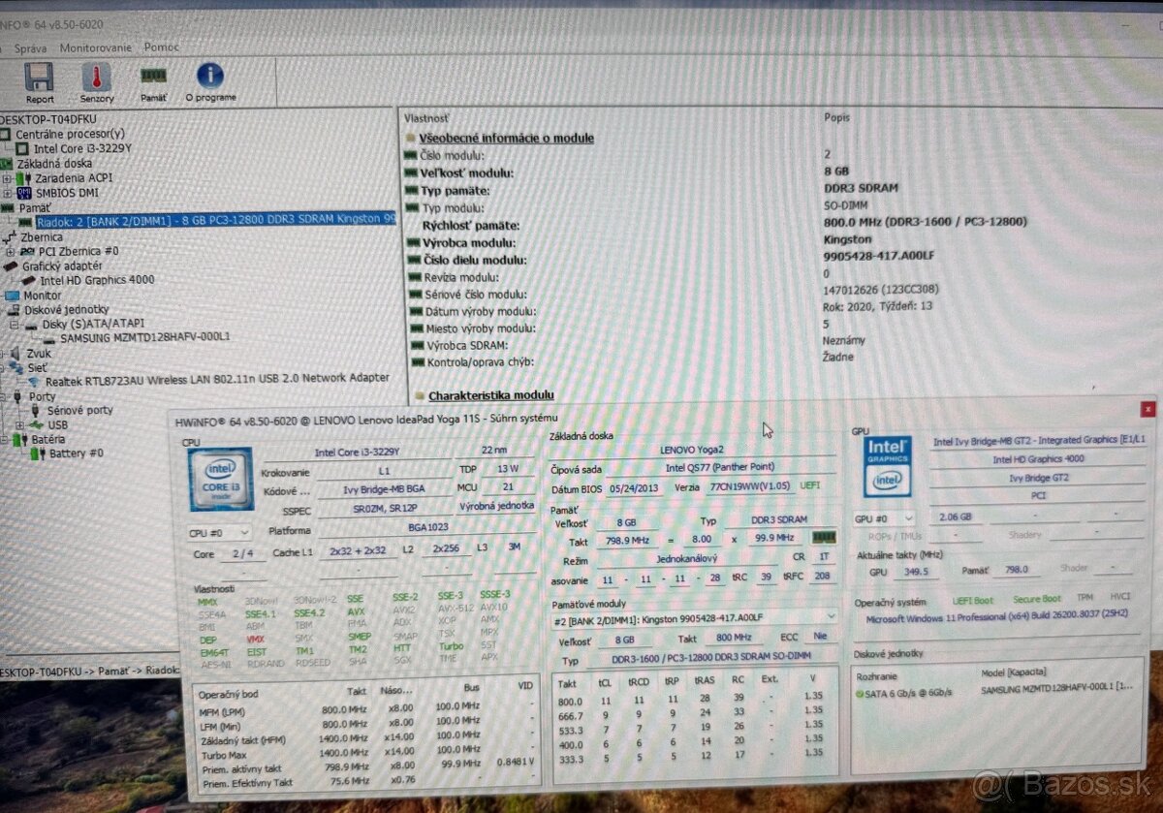Expand the USB tree node
The image size is (1163, 813).
coord(20,425)
